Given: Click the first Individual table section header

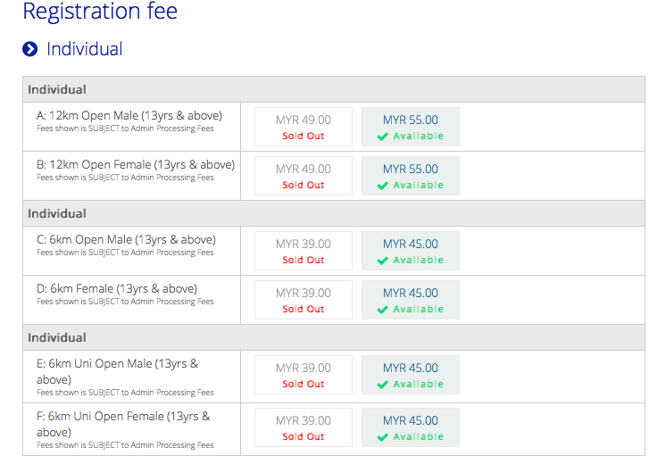Looking at the screenshot, I should coord(334,89).
